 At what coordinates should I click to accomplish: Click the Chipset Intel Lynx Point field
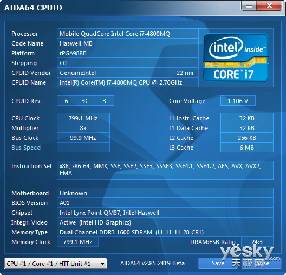pyautogui.click(x=165, y=213)
